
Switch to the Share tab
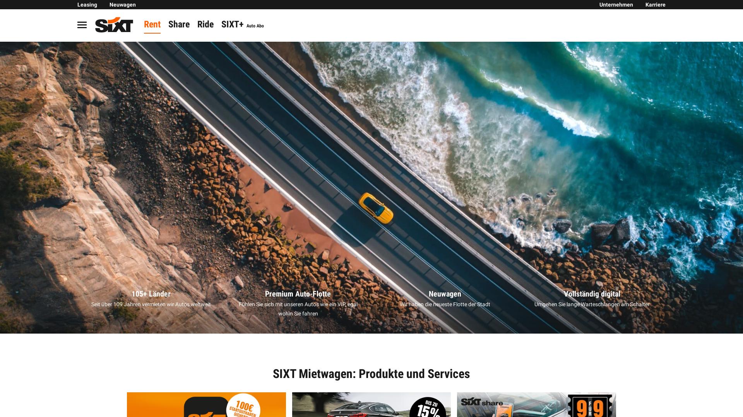(x=179, y=24)
